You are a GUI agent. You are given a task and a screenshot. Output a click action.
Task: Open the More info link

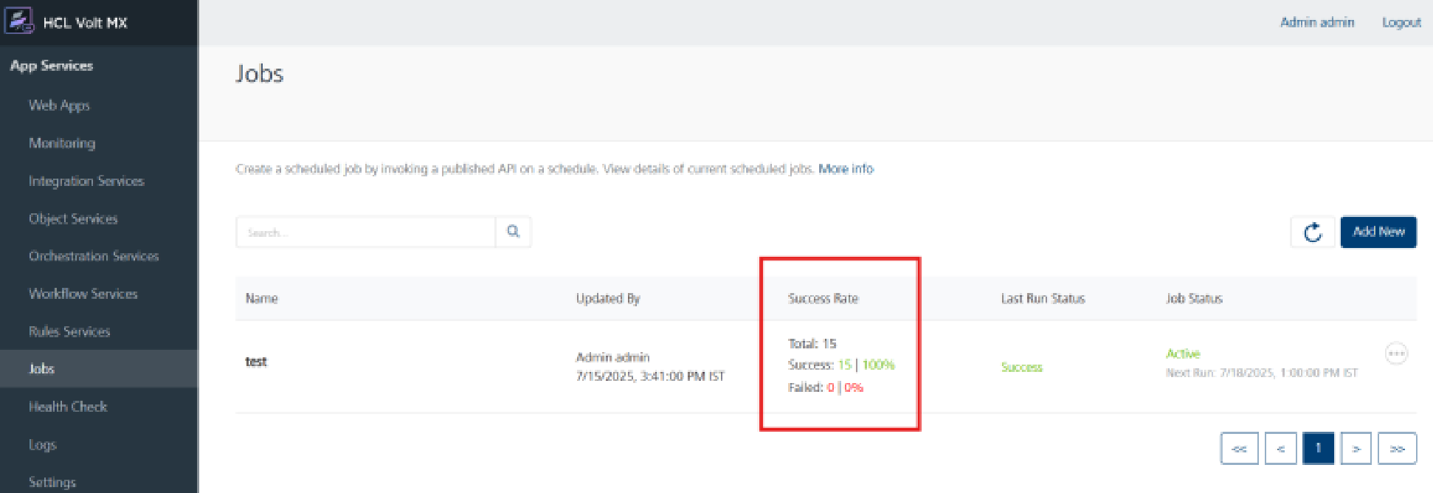click(x=846, y=169)
